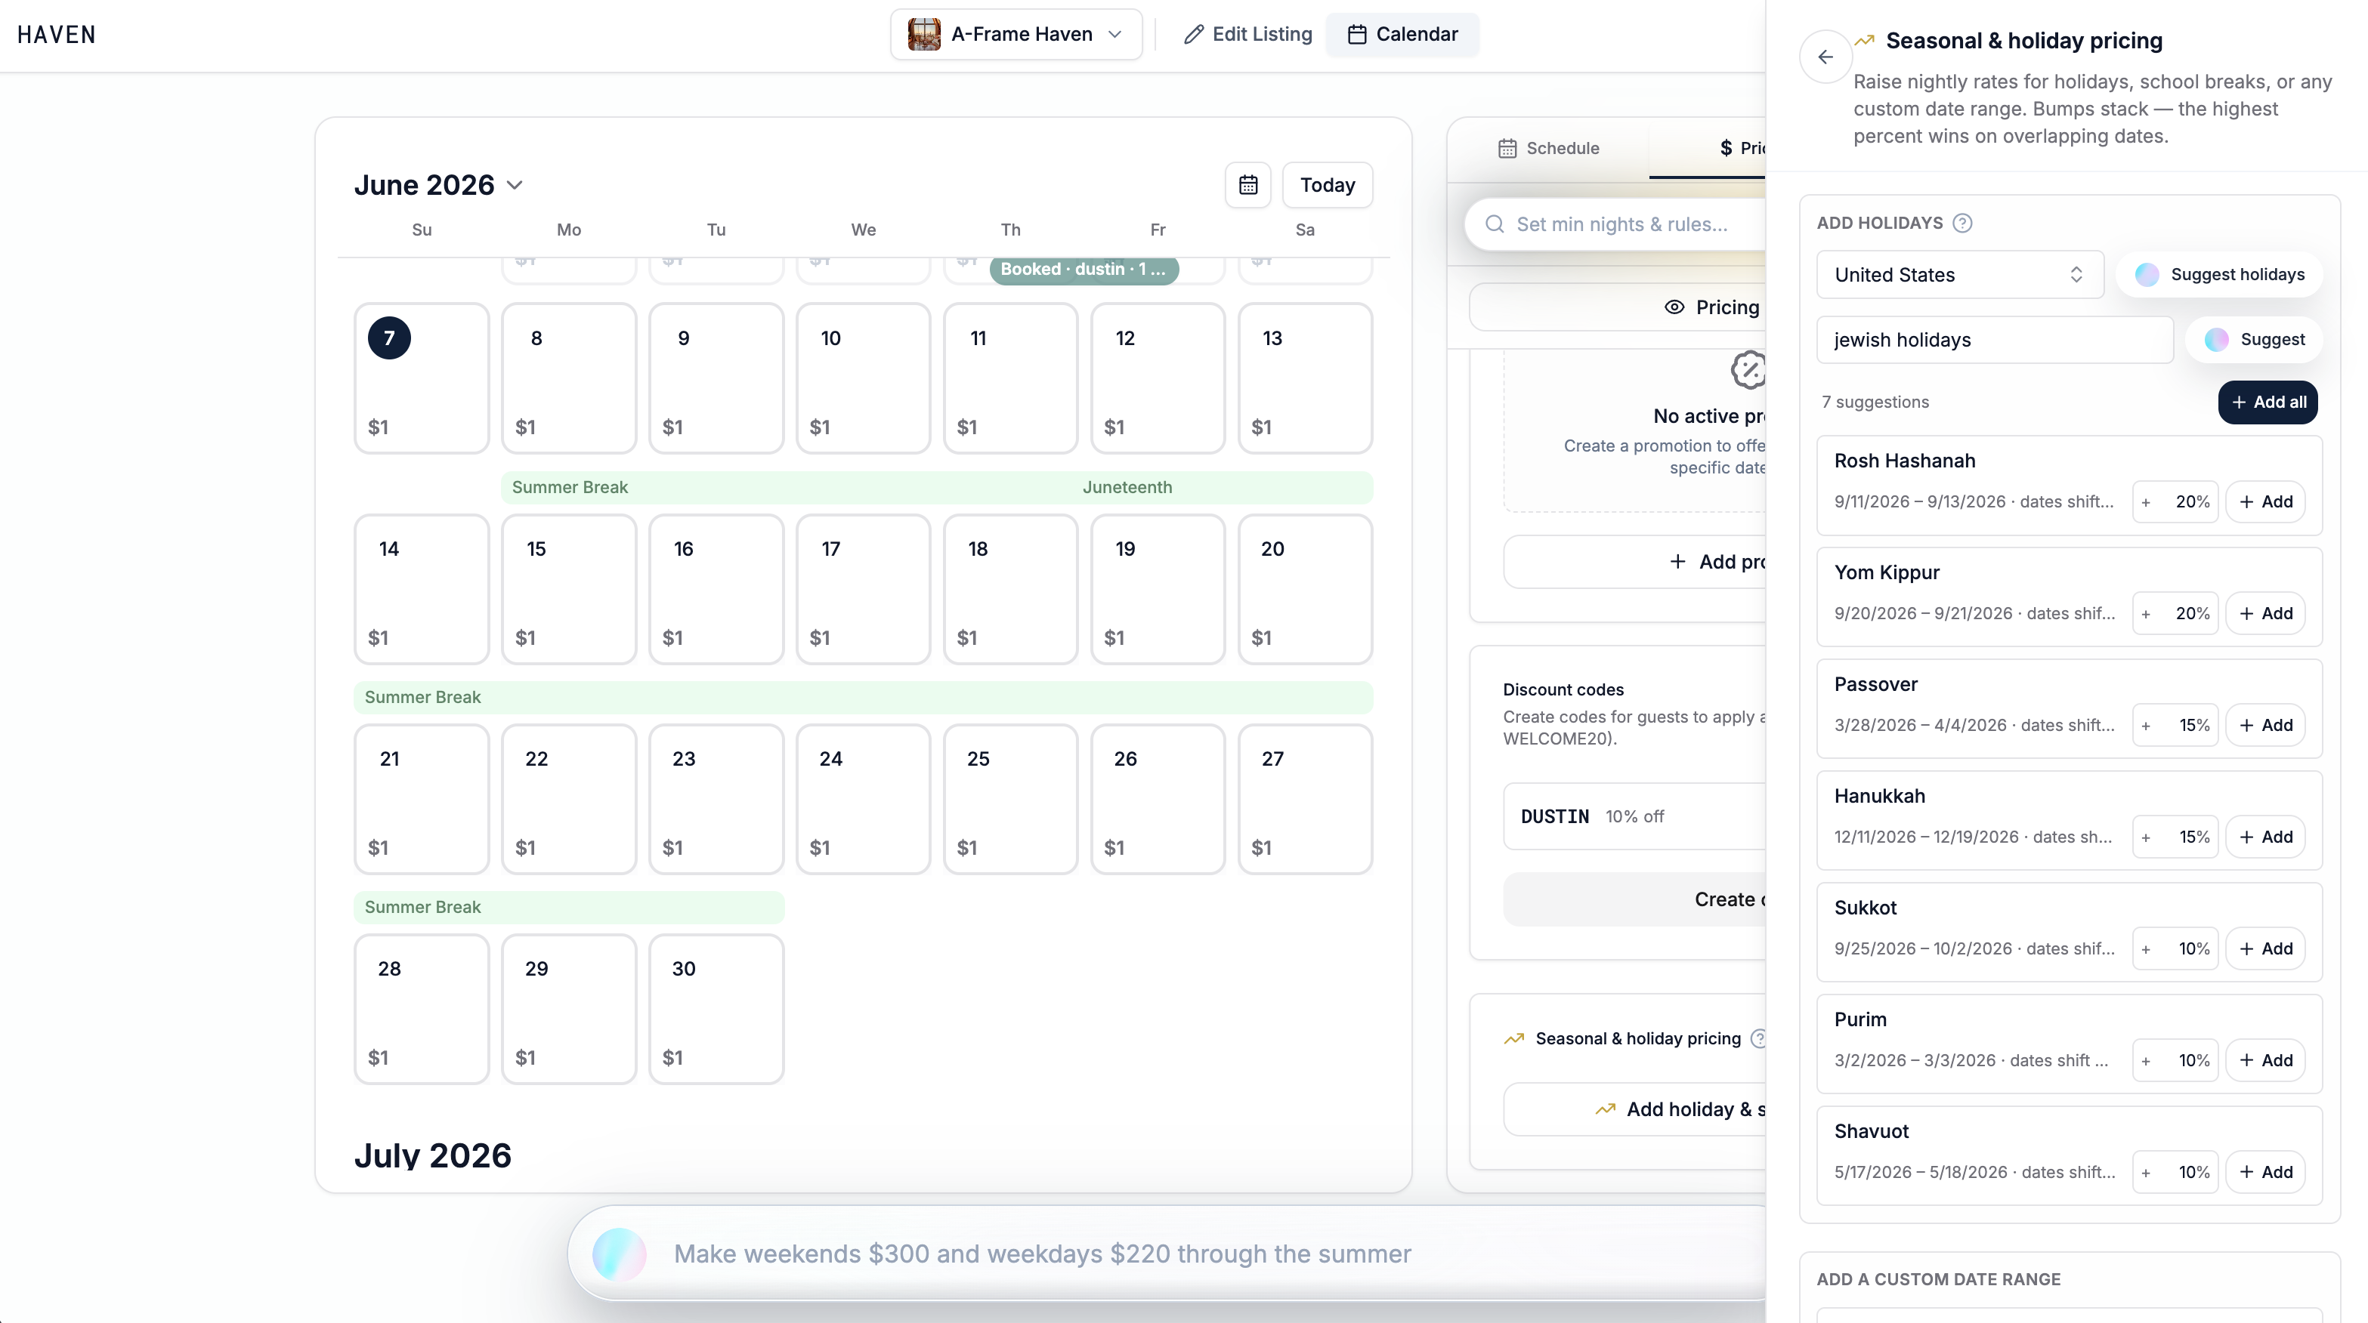2368x1323 pixels.
Task: Select June 19 calendar day
Action: pos(1158,589)
